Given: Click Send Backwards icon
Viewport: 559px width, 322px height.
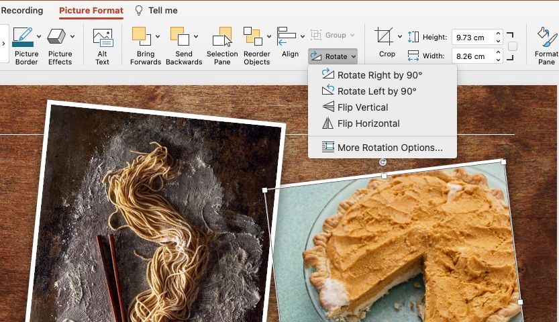Looking at the screenshot, I should [x=179, y=37].
